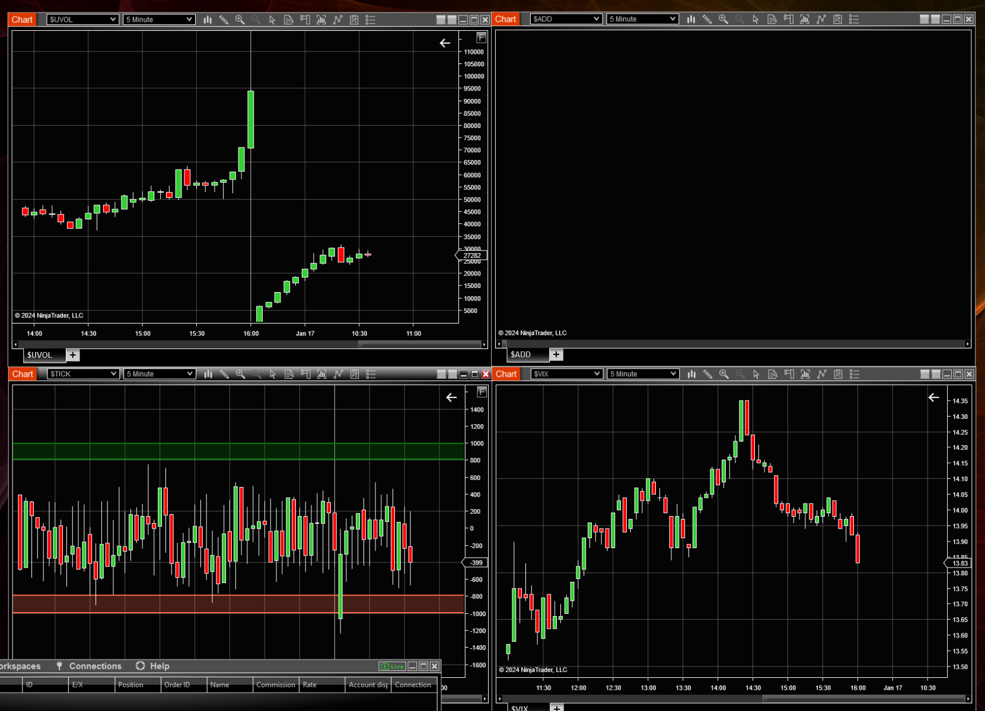Open the $VIX instrument dropdown

click(x=566, y=374)
